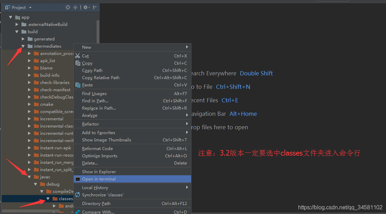386x214 pixels.
Task: Open the Local History submenu
Action: (x=133, y=188)
